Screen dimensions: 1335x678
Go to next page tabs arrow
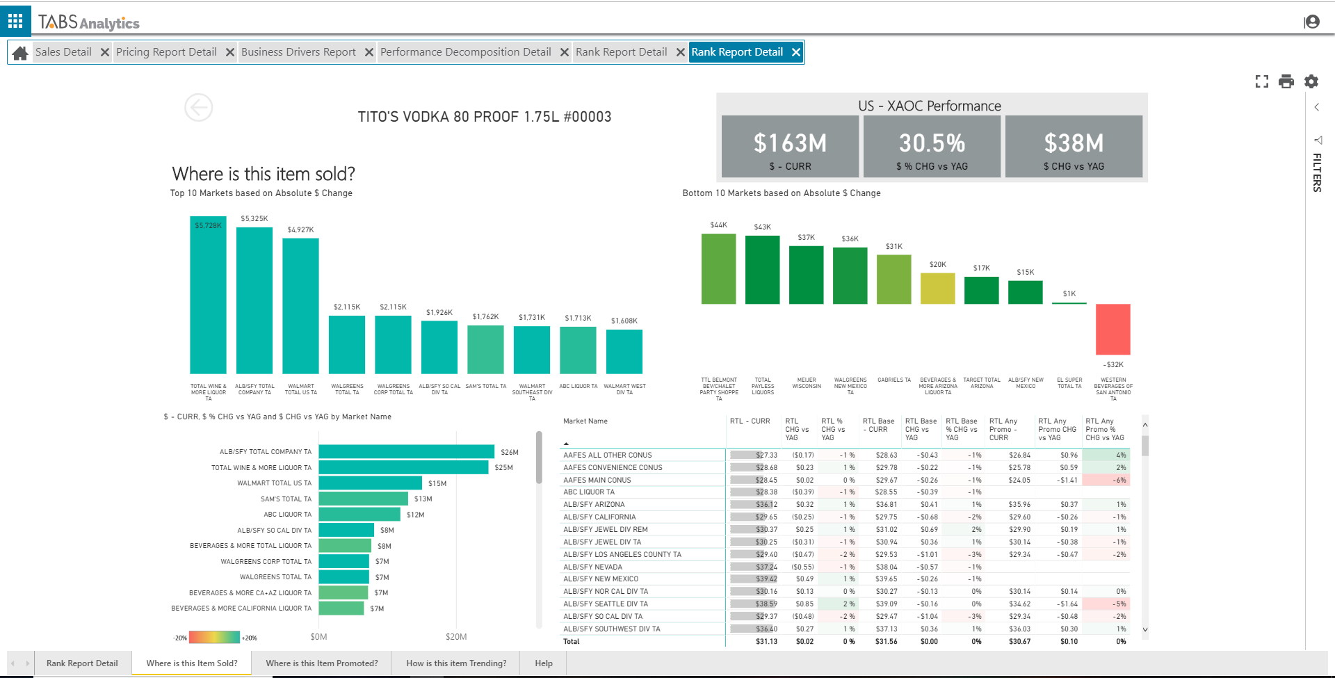[27, 663]
